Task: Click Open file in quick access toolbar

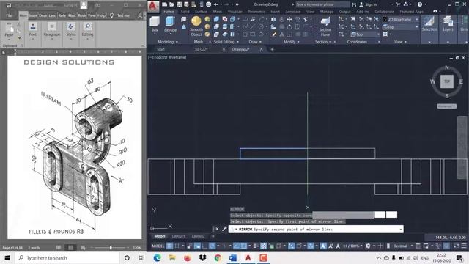Action: point(171,4)
